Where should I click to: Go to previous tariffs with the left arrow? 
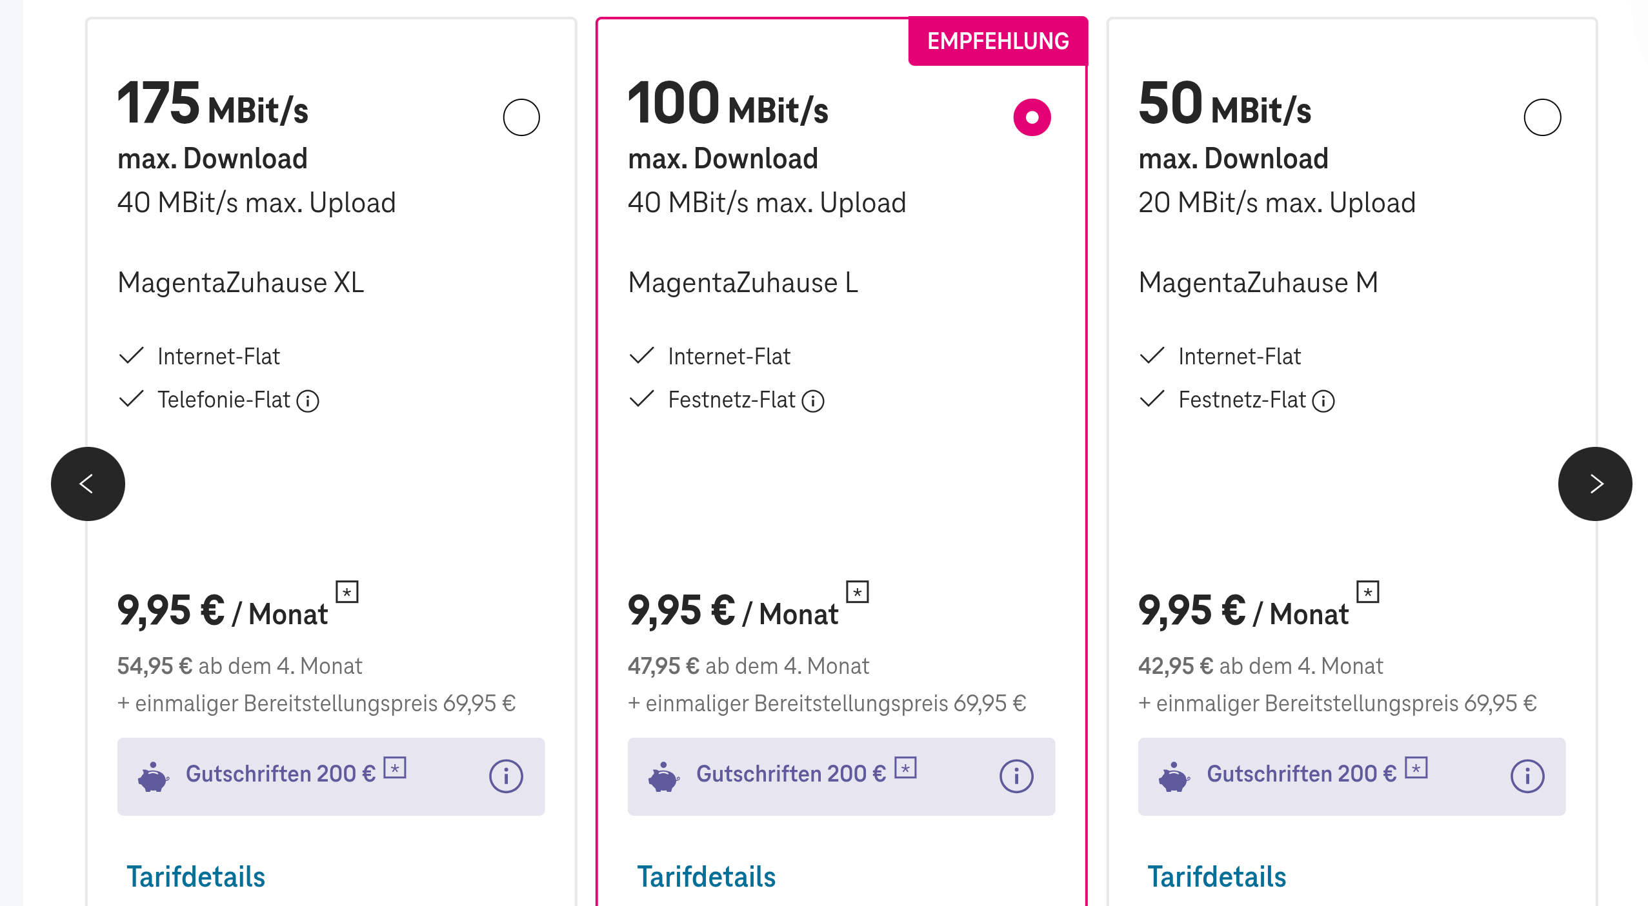(88, 484)
